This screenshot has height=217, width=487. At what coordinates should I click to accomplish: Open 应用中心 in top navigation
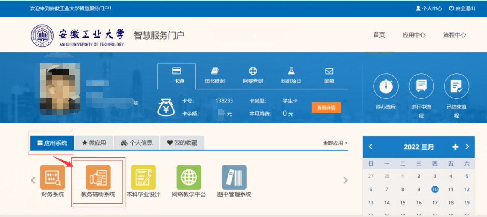point(414,35)
